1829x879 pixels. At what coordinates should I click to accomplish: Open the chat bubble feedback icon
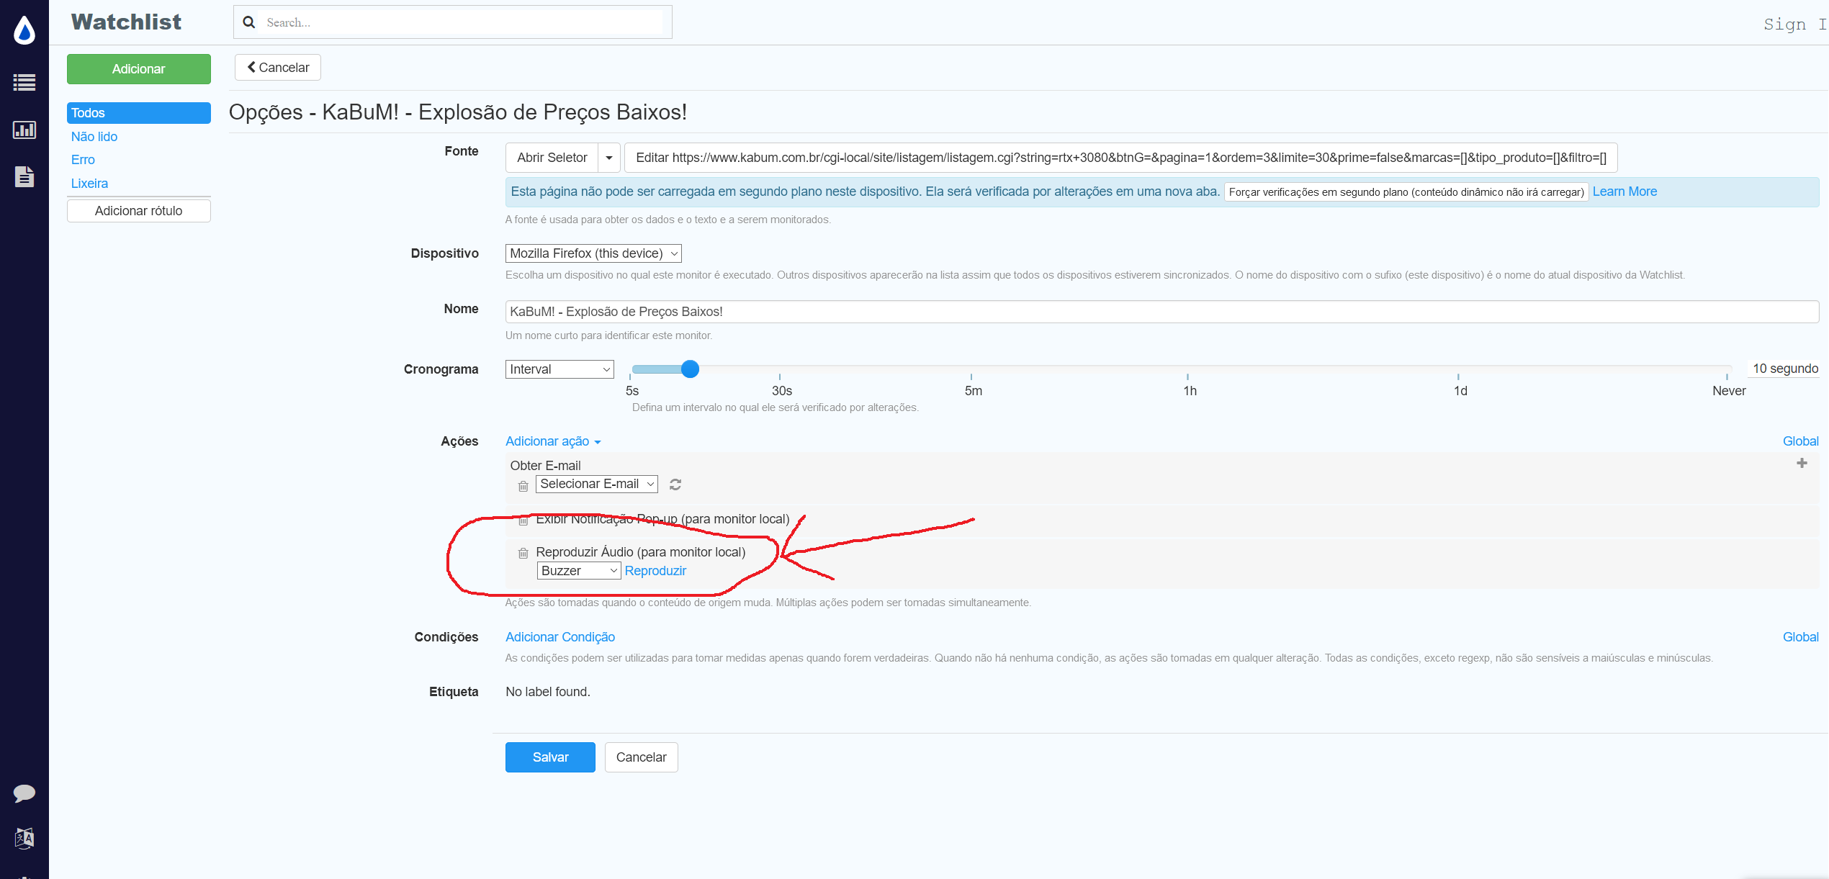click(24, 793)
